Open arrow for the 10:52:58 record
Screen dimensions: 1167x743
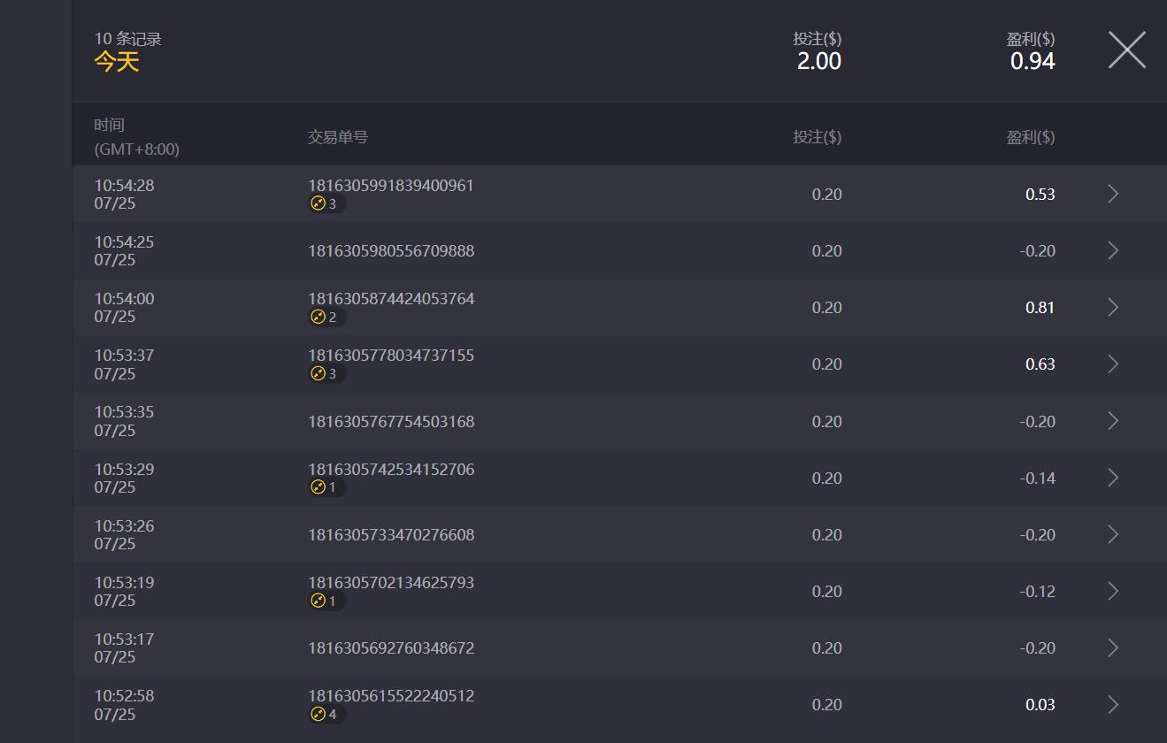coord(1113,704)
